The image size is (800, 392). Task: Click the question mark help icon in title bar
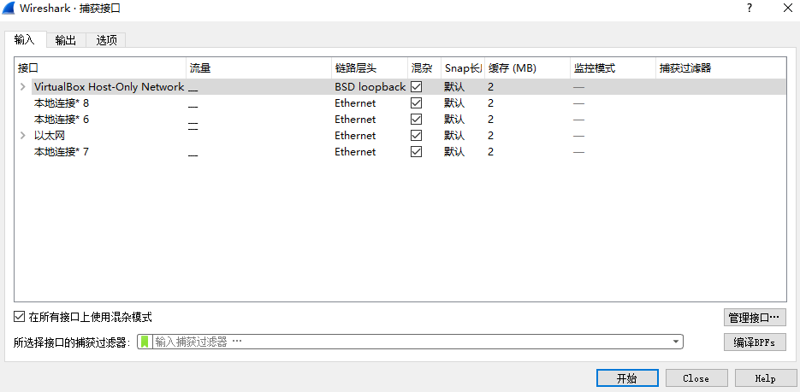coord(750,8)
